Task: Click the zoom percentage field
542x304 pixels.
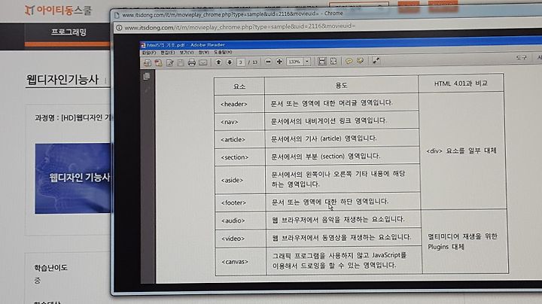Action: coord(294,62)
